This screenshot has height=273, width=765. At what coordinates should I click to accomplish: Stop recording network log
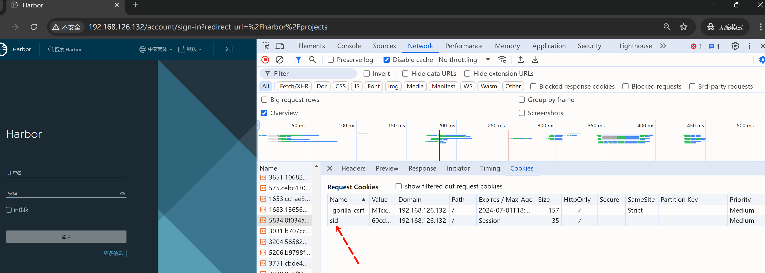[x=265, y=60]
